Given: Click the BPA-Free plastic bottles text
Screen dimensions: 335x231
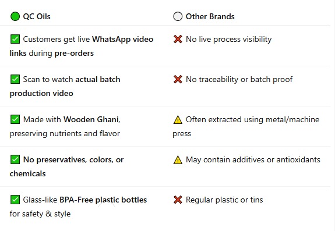Looking at the screenshot, I should click(103, 200).
